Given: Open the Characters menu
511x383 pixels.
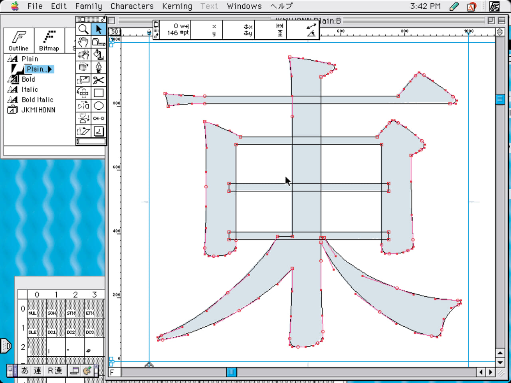Looking at the screenshot, I should (x=132, y=6).
